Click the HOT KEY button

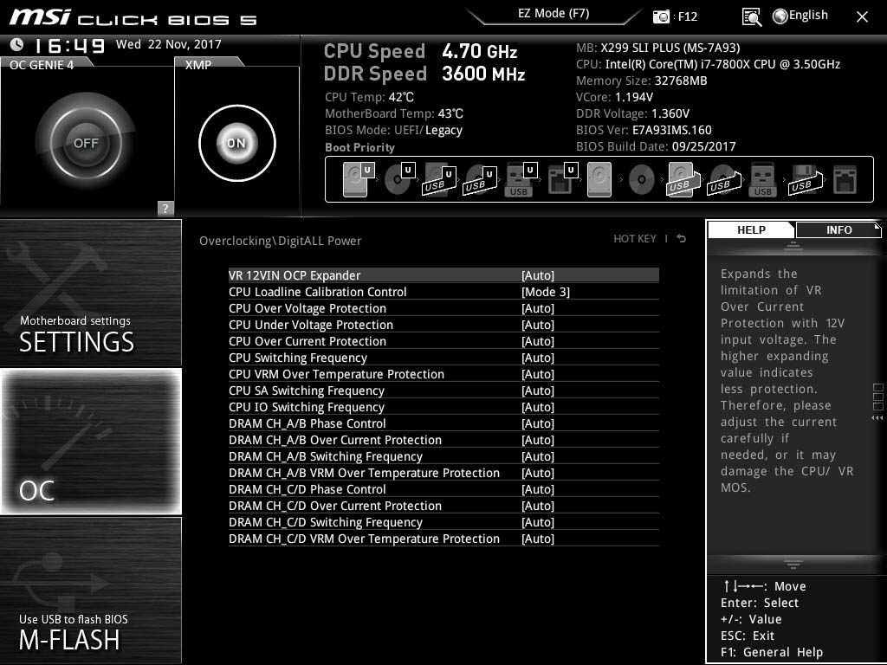pyautogui.click(x=635, y=239)
